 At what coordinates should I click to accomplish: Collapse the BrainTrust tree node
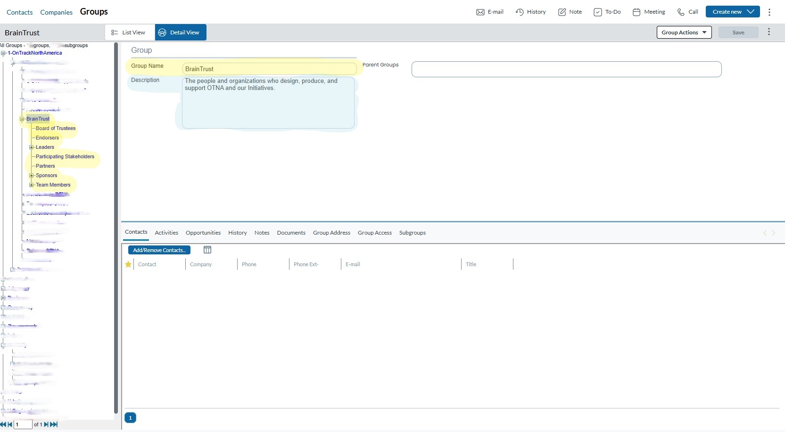[22, 119]
